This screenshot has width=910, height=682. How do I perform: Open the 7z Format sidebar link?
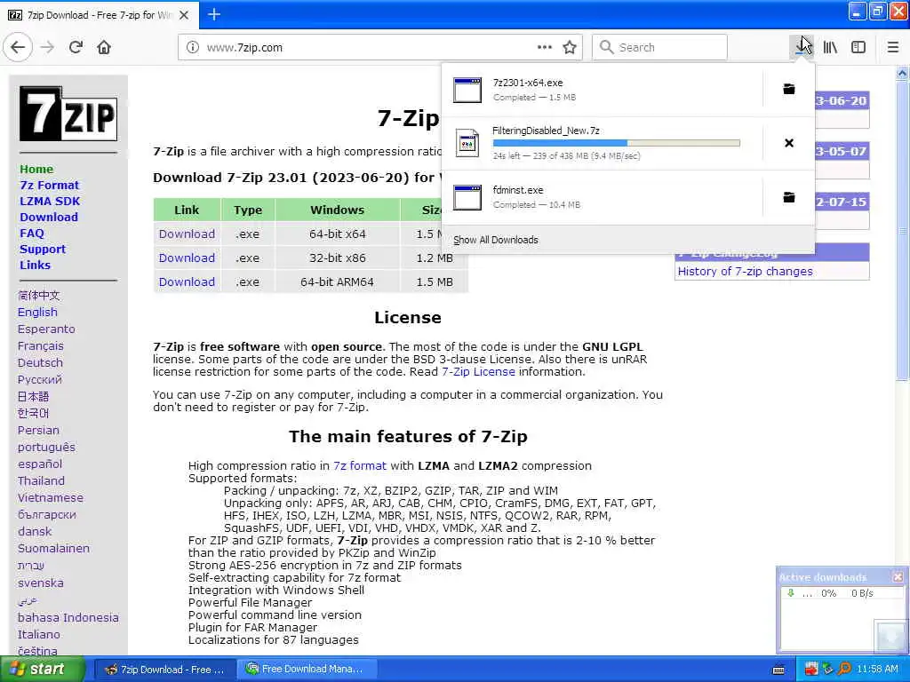point(50,185)
